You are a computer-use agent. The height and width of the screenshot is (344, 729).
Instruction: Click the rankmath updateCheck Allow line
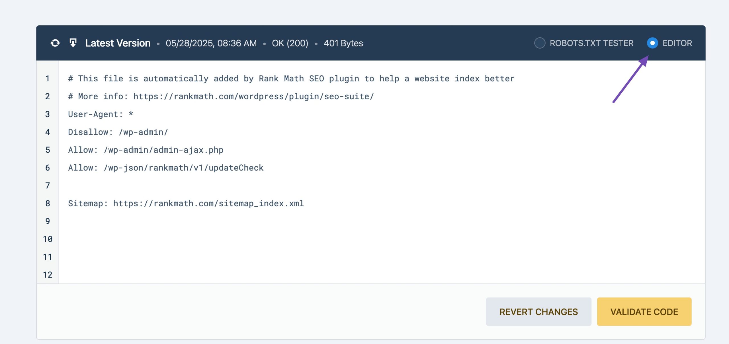(x=165, y=168)
